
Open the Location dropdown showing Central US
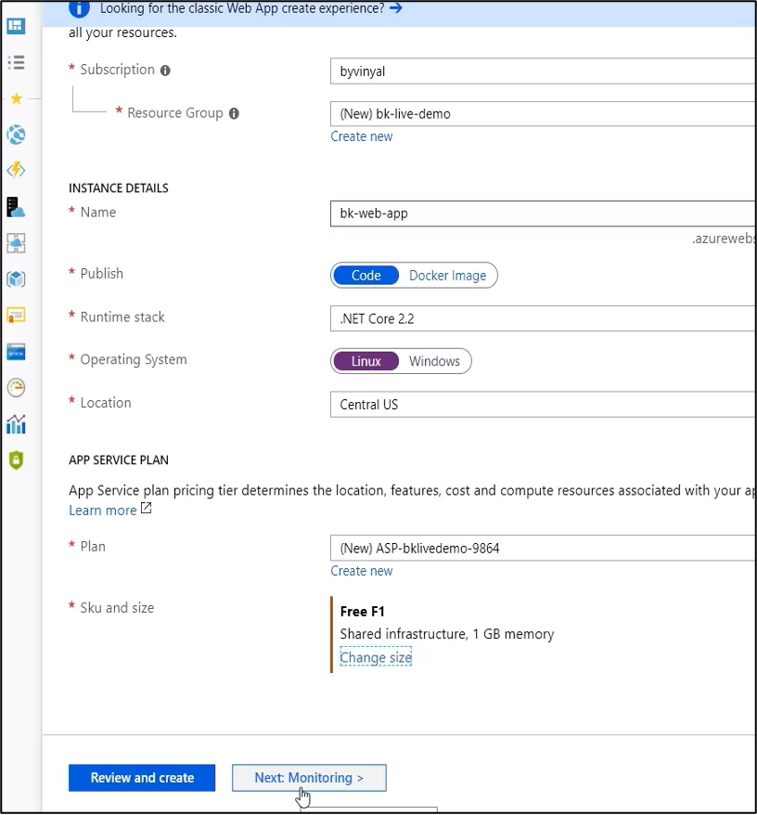click(543, 405)
